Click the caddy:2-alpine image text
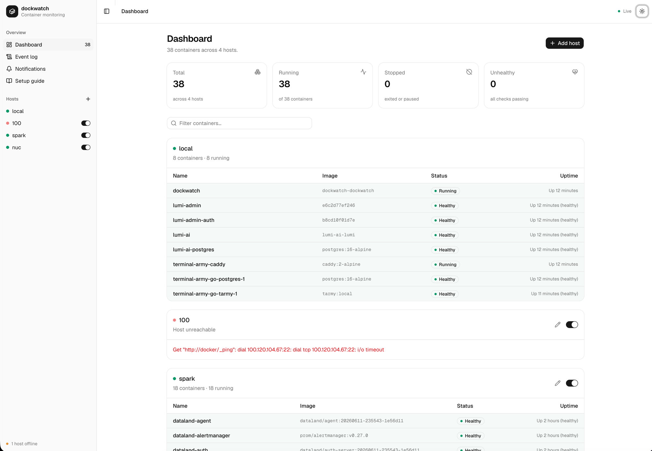Image resolution: width=652 pixels, height=451 pixels. pyautogui.click(x=341, y=264)
